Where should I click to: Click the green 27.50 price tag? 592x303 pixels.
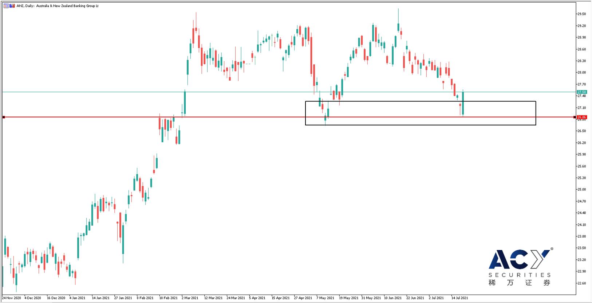click(x=582, y=92)
